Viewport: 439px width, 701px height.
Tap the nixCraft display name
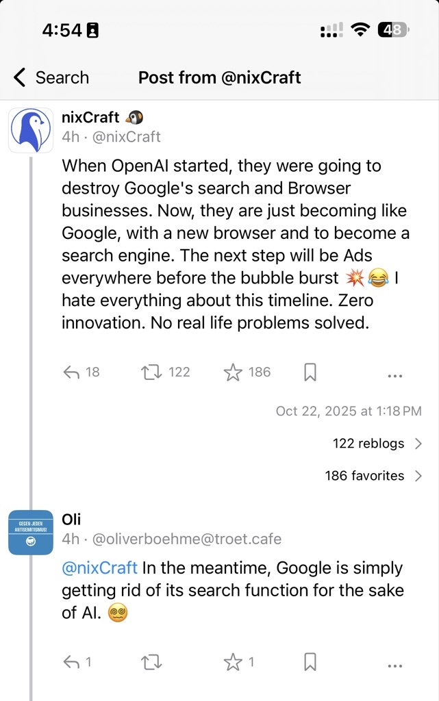pos(90,117)
